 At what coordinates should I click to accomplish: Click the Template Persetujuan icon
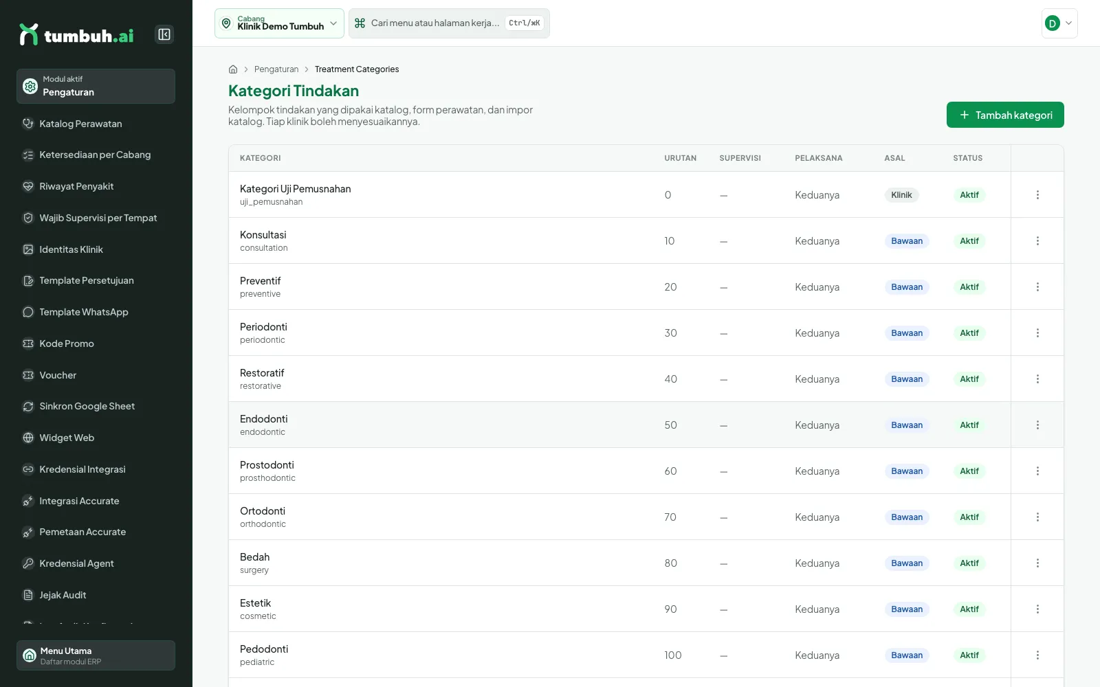tap(28, 280)
